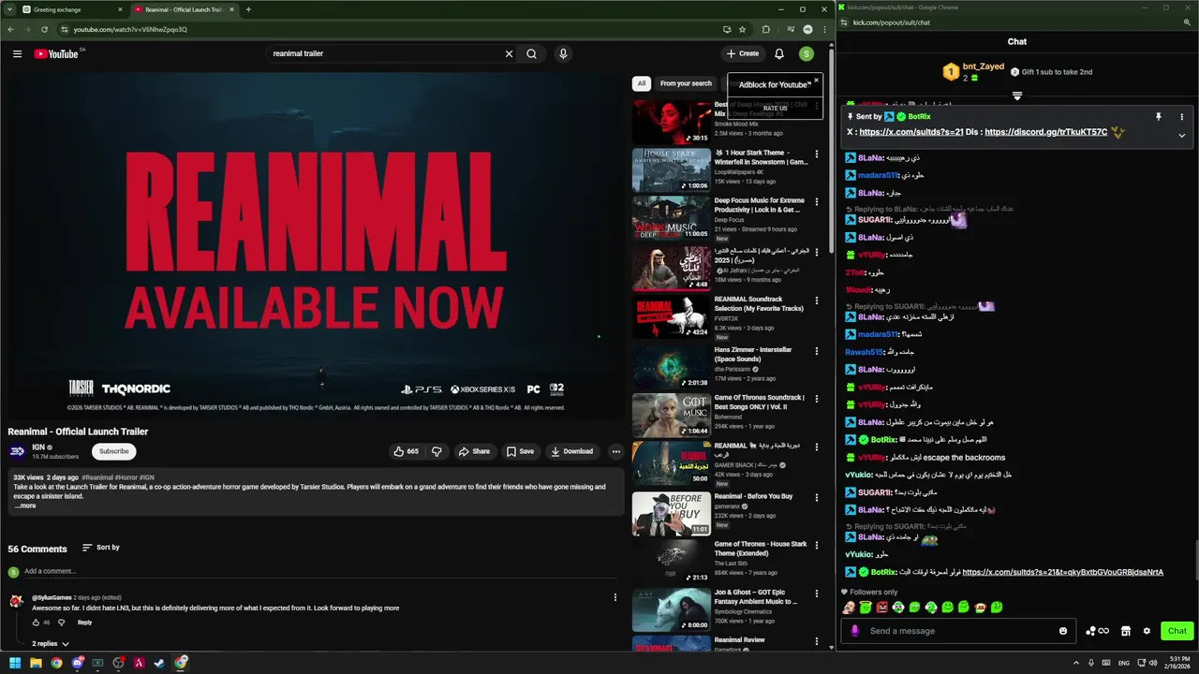This screenshot has width=1199, height=674.
Task: Open 1 Hour Stark Theme video thumbnail
Action: (x=671, y=169)
